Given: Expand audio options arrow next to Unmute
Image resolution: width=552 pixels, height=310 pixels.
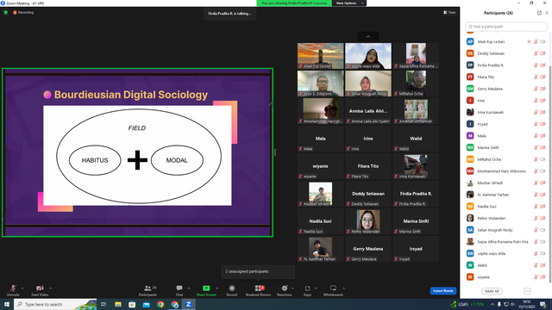Looking at the screenshot, I should coord(22,288).
